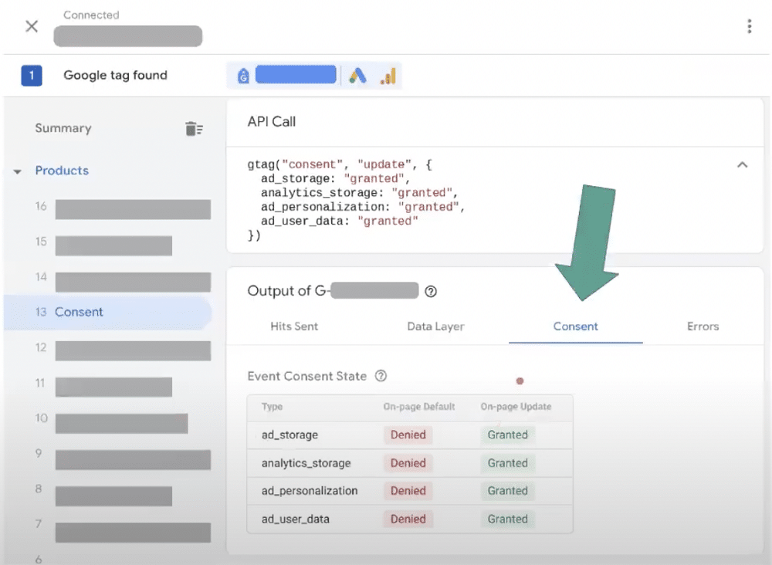This screenshot has width=772, height=565.
Task: Select the Google Ads destination icon
Action: point(360,74)
